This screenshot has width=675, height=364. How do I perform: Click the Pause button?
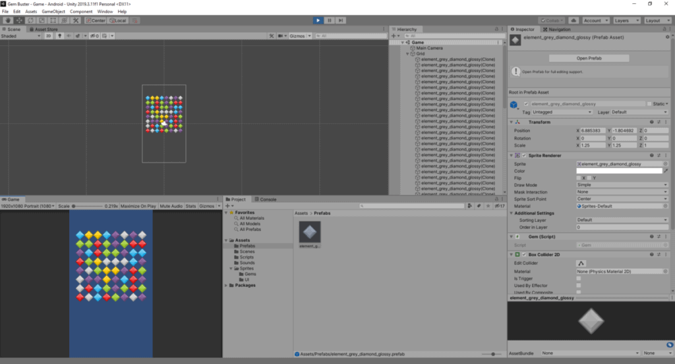tap(330, 20)
